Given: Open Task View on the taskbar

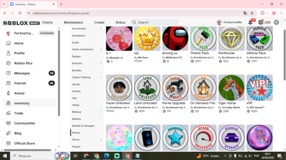Looking at the screenshot, I should point(75,156).
